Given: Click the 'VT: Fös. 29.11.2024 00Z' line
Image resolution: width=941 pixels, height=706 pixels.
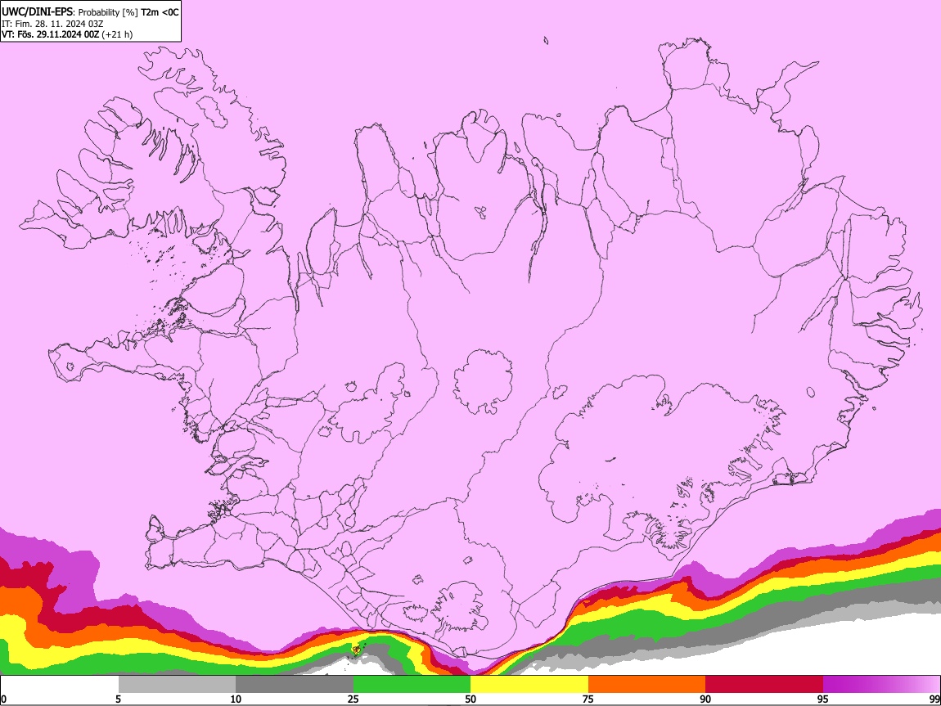Looking at the screenshot, I should tap(51, 34).
